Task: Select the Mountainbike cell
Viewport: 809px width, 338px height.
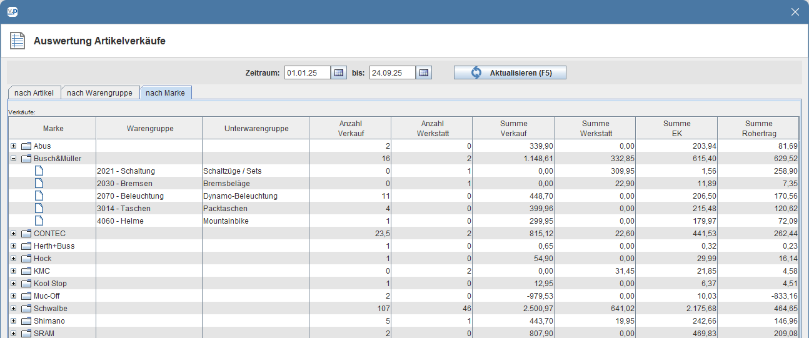Action: pyautogui.click(x=256, y=221)
